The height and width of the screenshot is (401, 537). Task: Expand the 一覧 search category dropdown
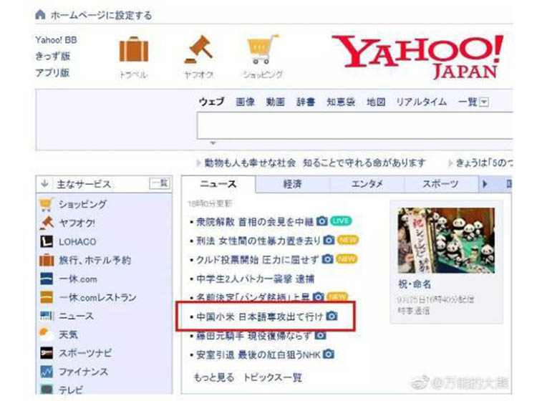point(484,102)
